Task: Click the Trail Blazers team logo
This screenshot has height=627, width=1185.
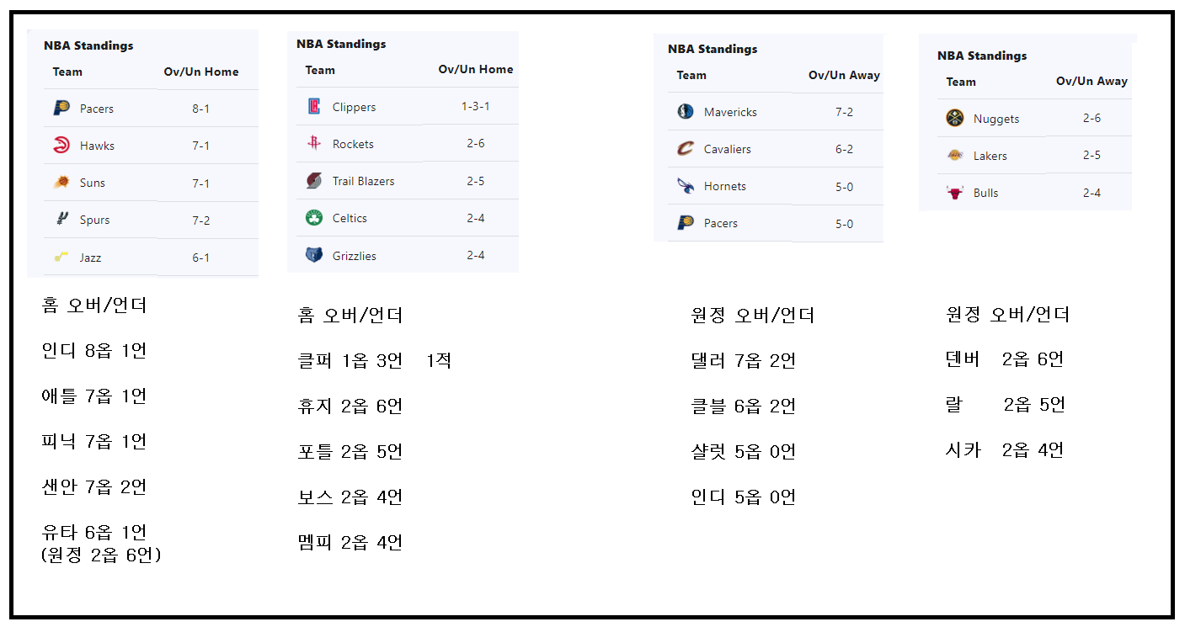Action: coord(314,181)
